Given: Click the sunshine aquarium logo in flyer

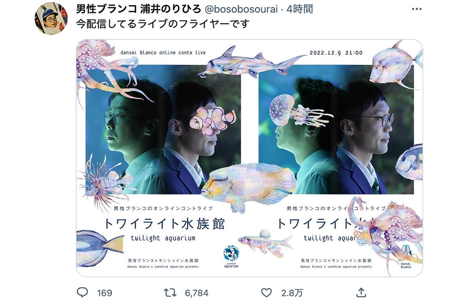Looking at the screenshot, I should pyautogui.click(x=231, y=256).
